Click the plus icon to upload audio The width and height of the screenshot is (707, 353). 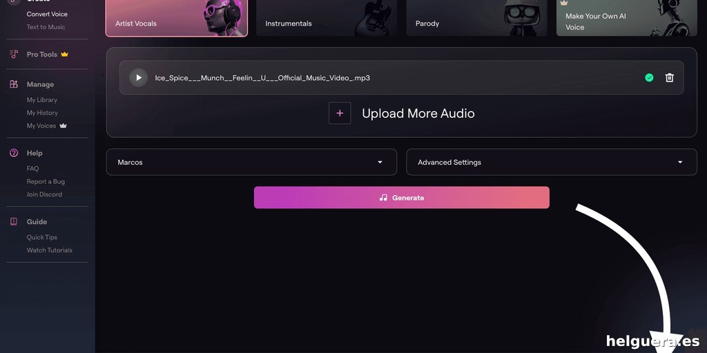340,113
